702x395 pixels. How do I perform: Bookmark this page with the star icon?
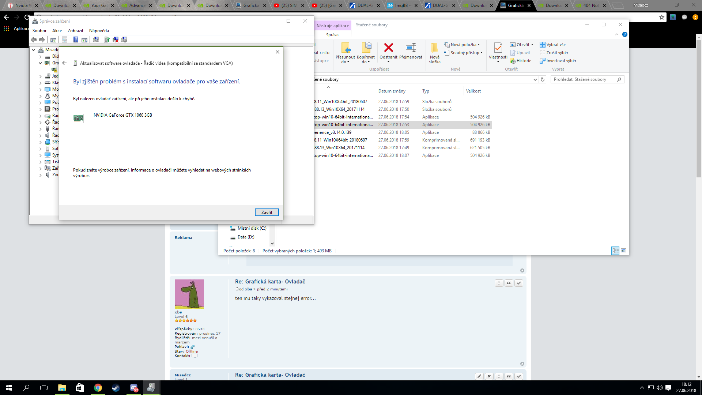coord(662,17)
